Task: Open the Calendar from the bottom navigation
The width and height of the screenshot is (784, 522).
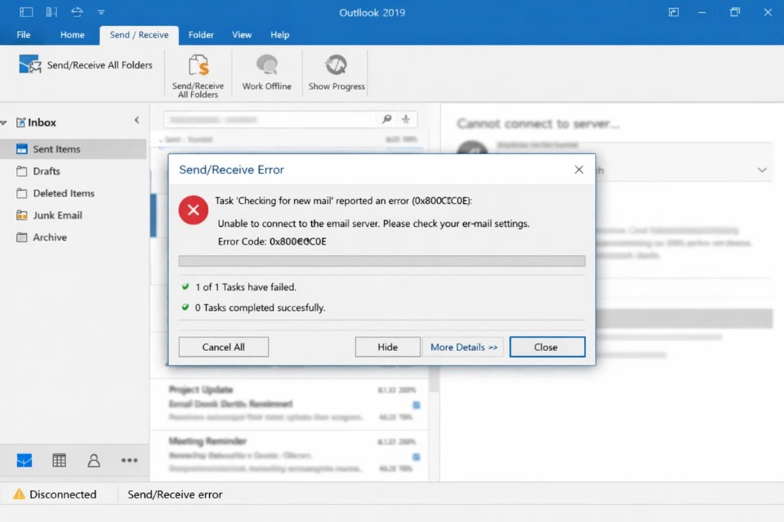Action: 59,460
